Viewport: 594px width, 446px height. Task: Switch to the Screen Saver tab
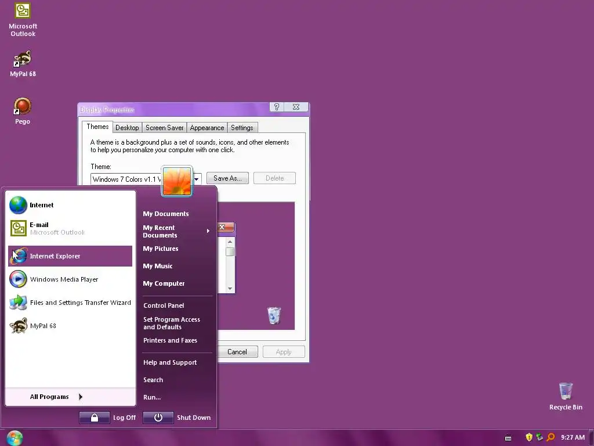(164, 128)
